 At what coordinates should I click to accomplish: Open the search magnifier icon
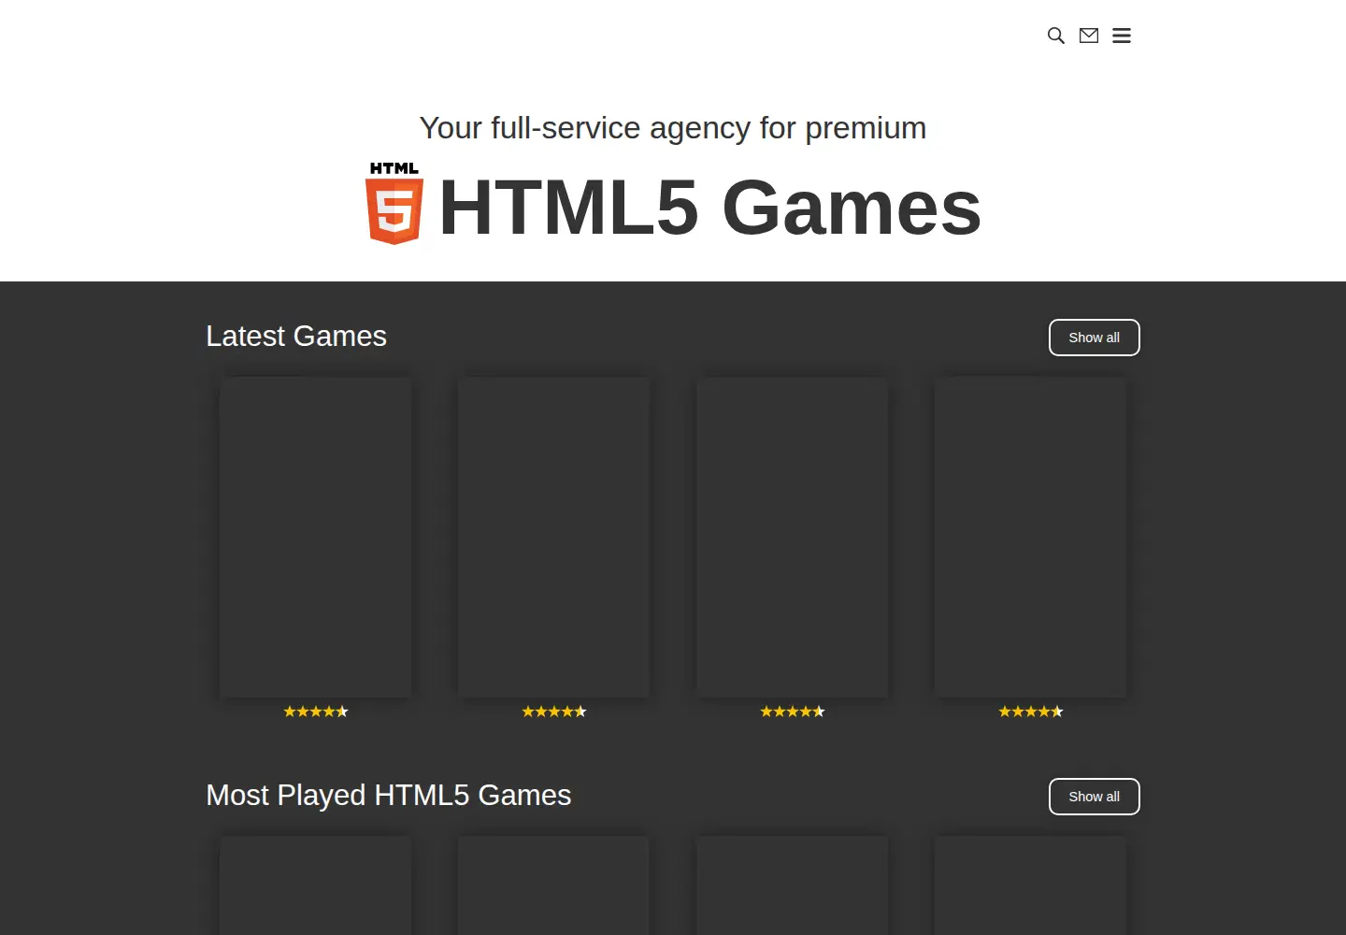click(1056, 36)
